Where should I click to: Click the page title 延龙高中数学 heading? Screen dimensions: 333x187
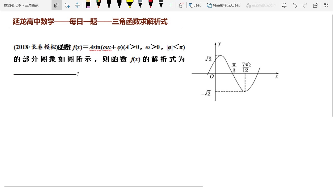point(90,22)
